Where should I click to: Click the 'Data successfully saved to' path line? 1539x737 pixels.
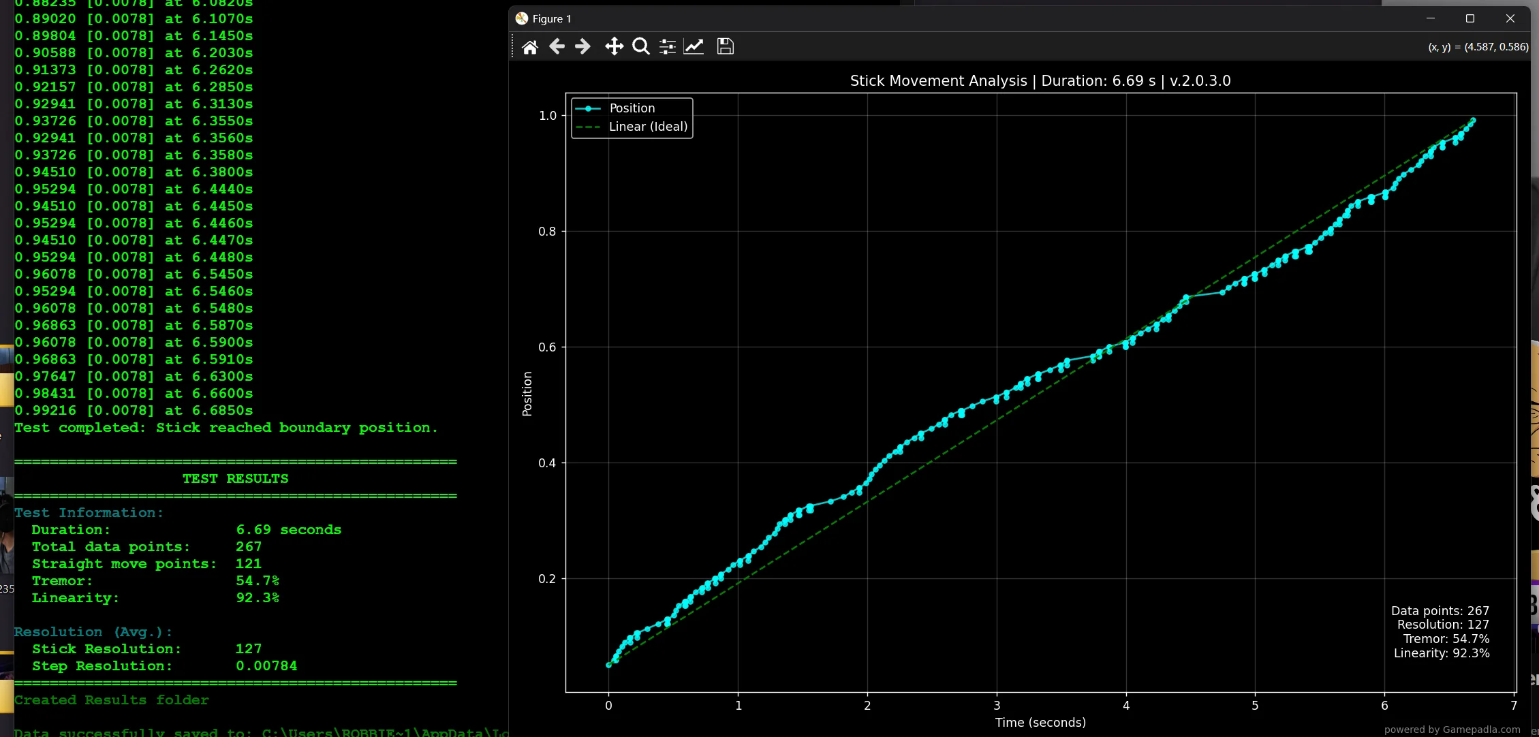point(262,732)
